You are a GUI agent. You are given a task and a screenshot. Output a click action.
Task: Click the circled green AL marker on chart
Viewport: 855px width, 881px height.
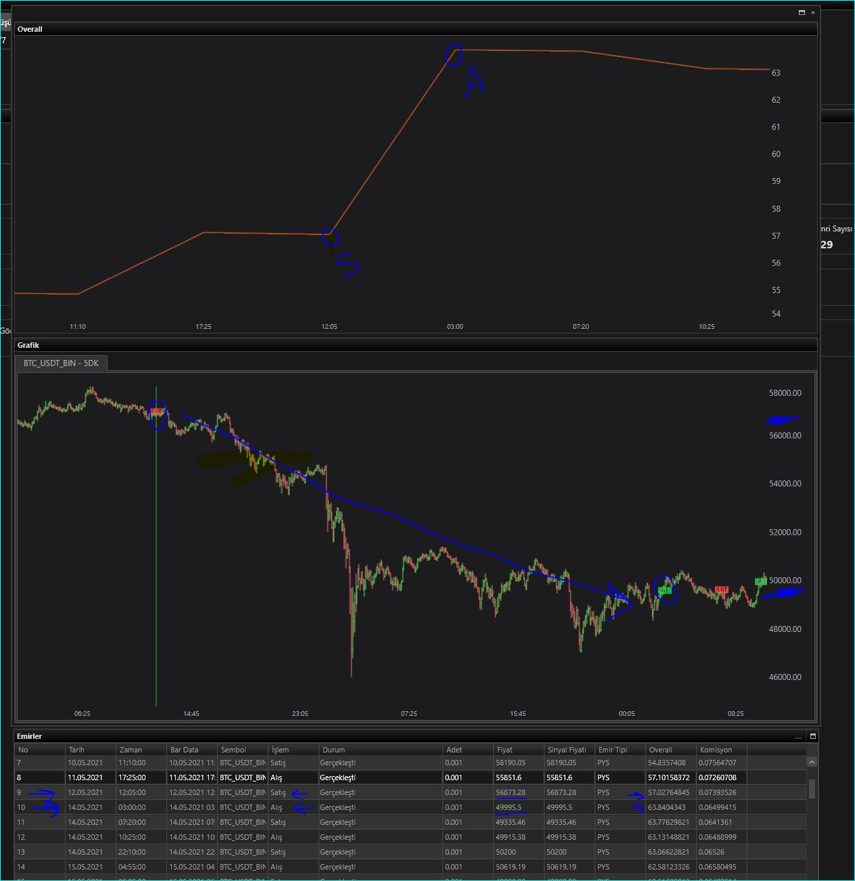point(664,591)
